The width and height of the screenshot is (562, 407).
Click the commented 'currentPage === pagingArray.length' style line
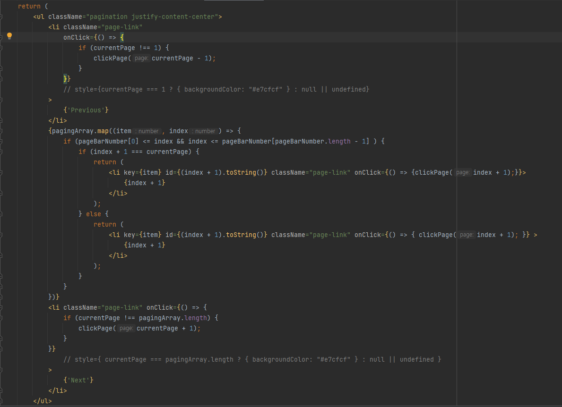coord(252,359)
